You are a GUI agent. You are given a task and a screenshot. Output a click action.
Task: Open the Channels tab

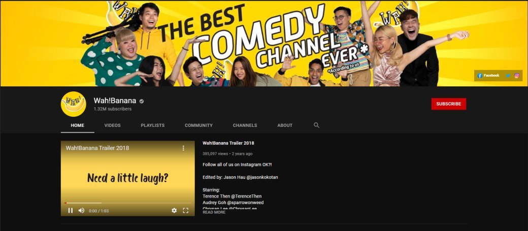245,125
